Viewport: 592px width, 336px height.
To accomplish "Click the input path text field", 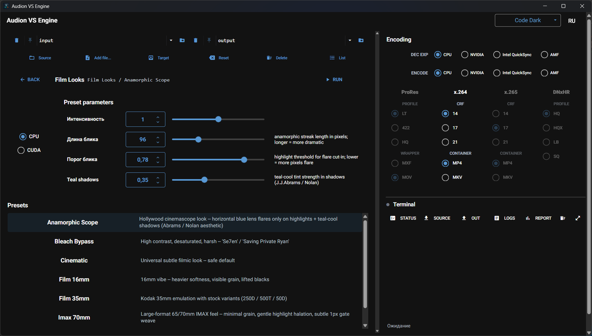I will 102,40.
